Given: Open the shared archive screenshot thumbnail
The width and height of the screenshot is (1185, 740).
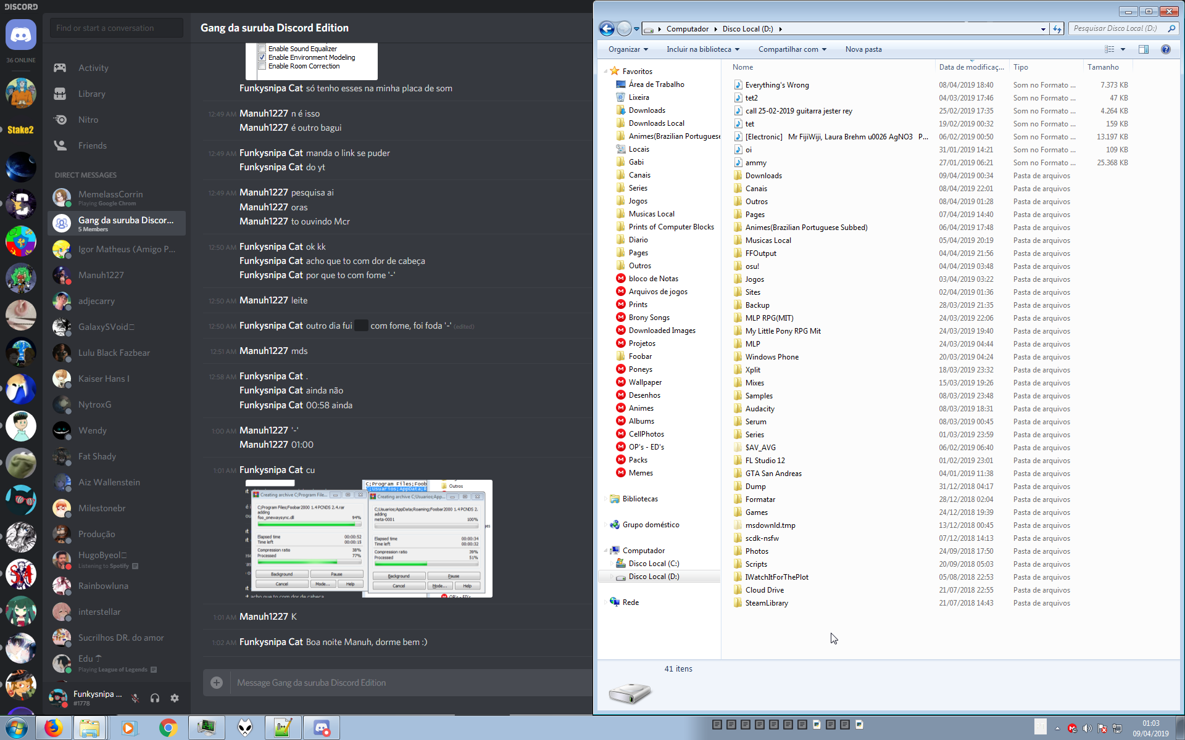Looking at the screenshot, I should (x=368, y=538).
